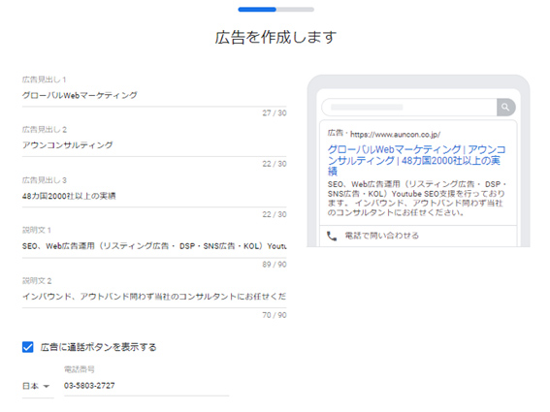Click the 電話番号 label
Viewport: 550px width, 412px height.
79,369
